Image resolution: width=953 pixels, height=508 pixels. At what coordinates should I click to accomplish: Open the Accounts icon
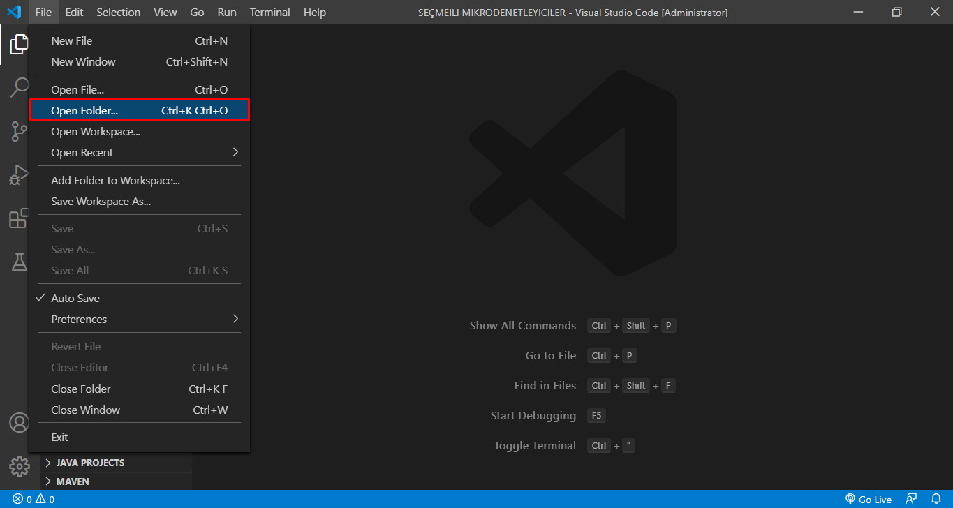[x=19, y=423]
